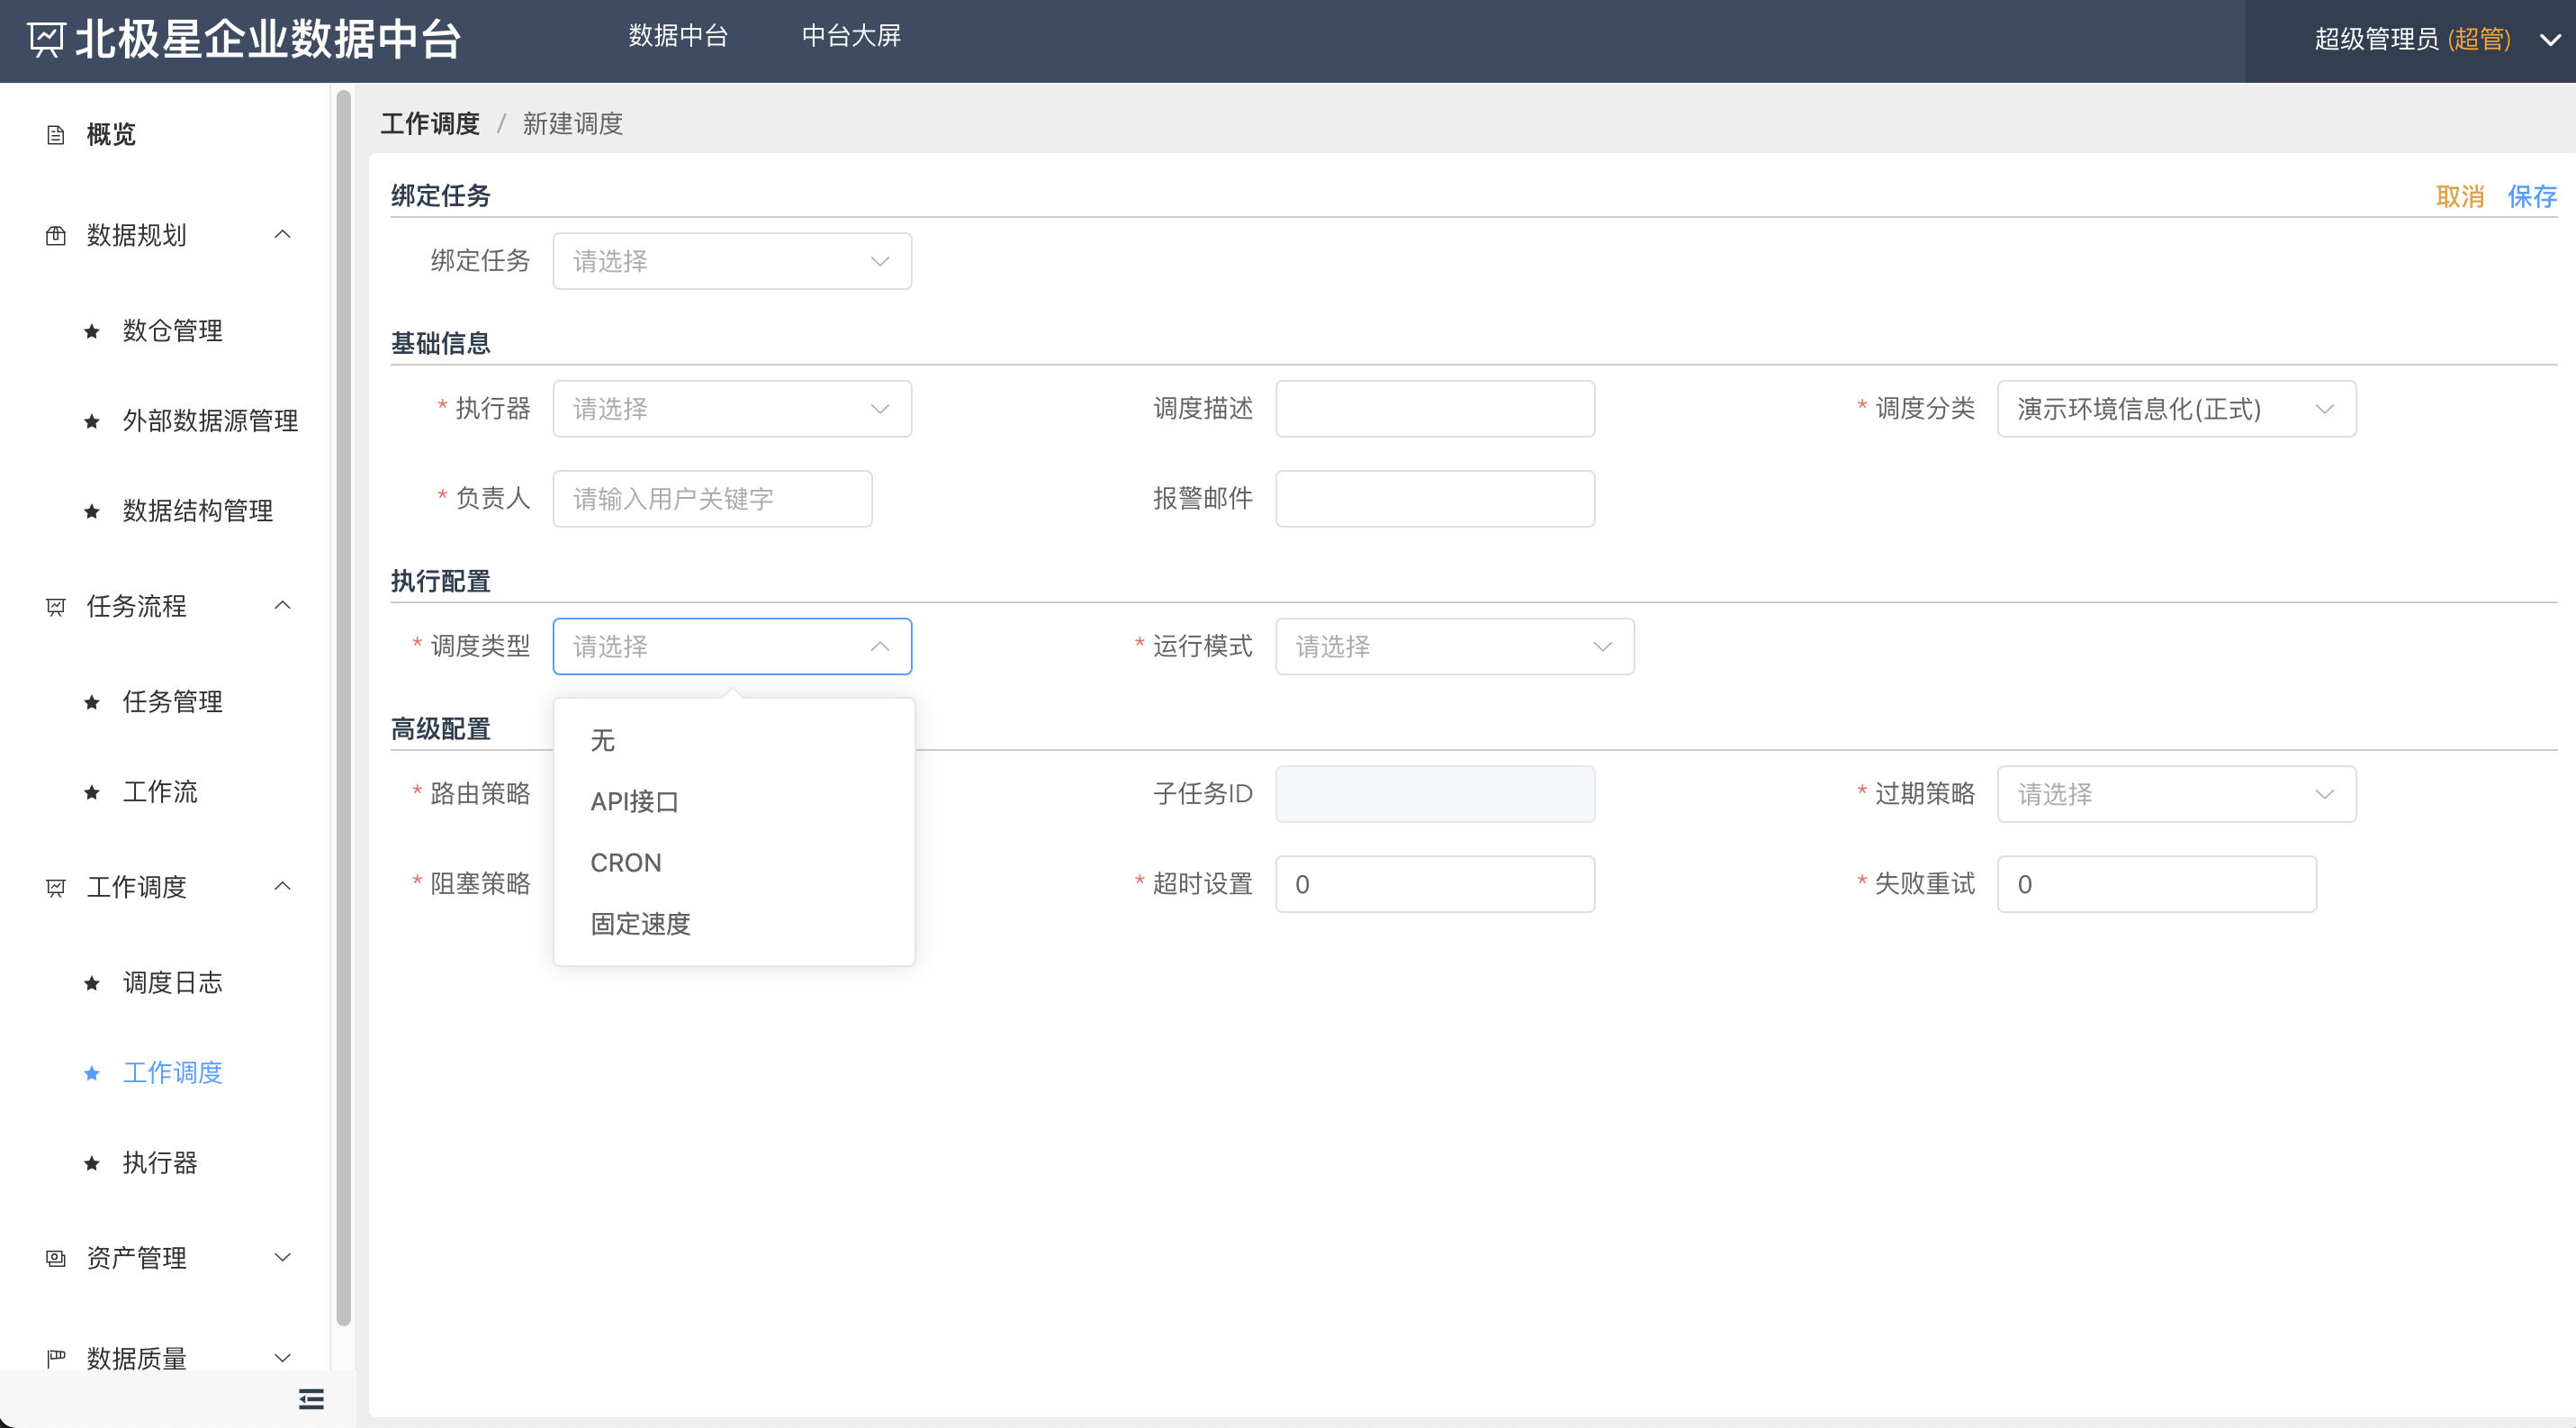Open the 执行器 select dropdown

click(732, 409)
